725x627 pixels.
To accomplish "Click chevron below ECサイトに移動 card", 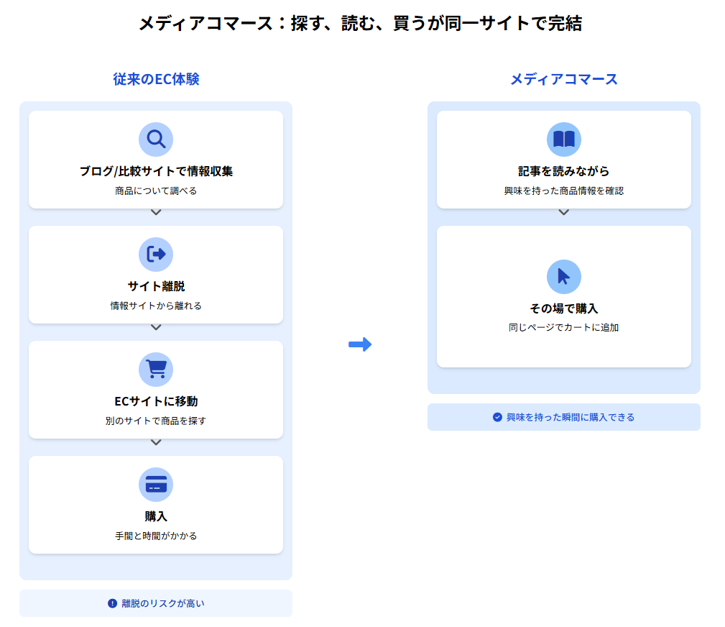I will 156,442.
